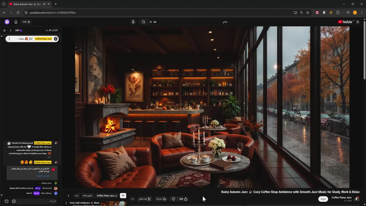This screenshot has height=206, width=366.
Task: Open the YouTube account avatar menu
Action: click(x=7, y=22)
